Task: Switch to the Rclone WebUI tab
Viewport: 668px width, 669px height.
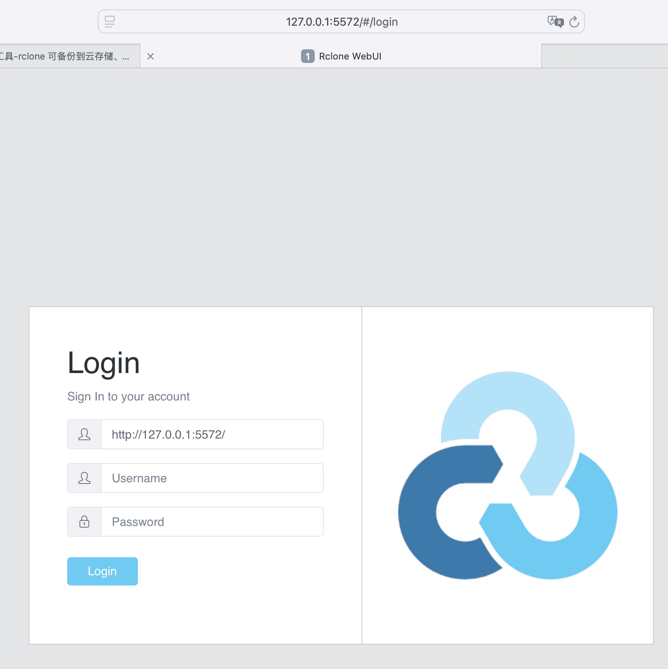Action: [341, 56]
